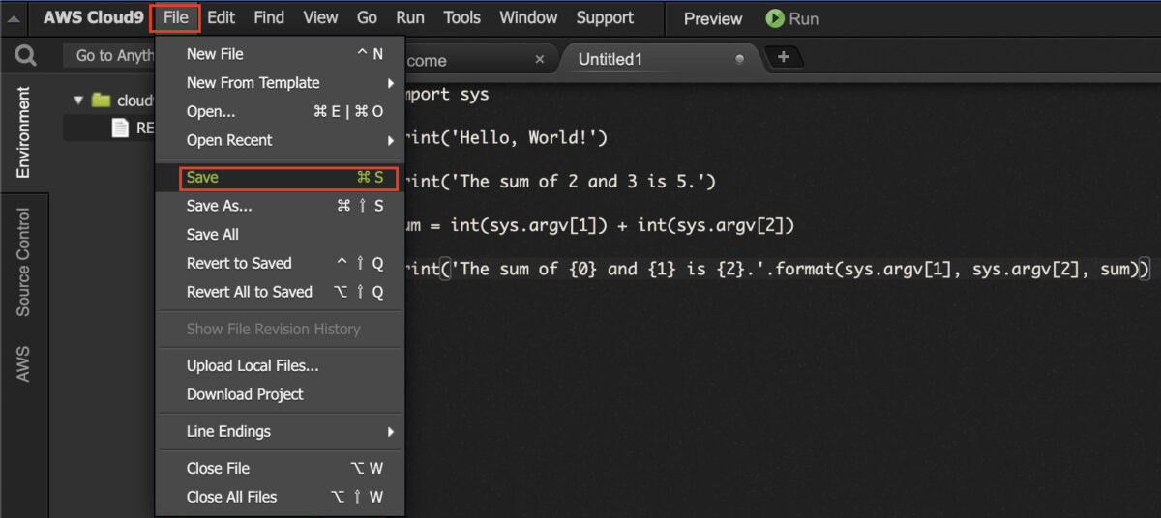Open the Source Control side panel
The height and width of the screenshot is (518, 1161).
tap(23, 262)
